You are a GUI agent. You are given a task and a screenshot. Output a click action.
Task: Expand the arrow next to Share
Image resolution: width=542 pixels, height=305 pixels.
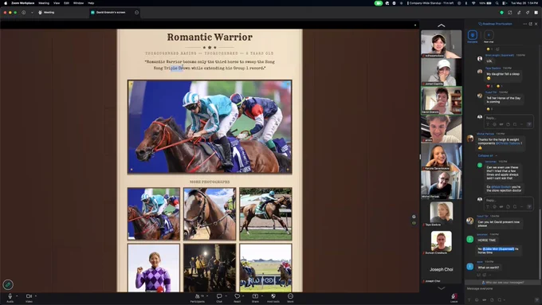pos(262,295)
